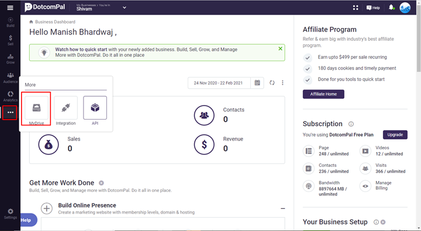Click the Page usage icon
The width and height of the screenshot is (421, 231).
[309, 151]
